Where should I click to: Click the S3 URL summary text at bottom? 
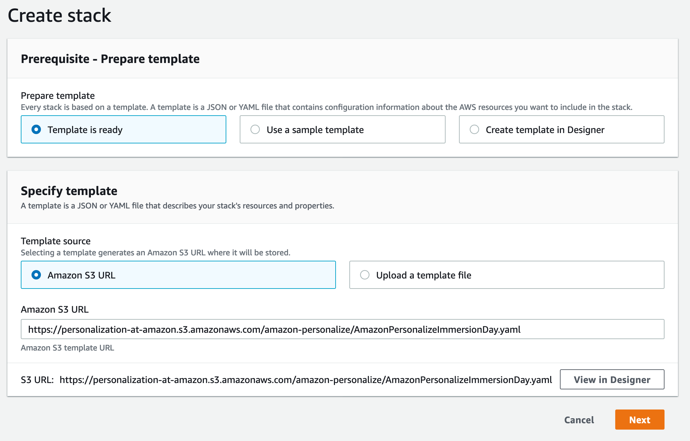[x=305, y=380]
